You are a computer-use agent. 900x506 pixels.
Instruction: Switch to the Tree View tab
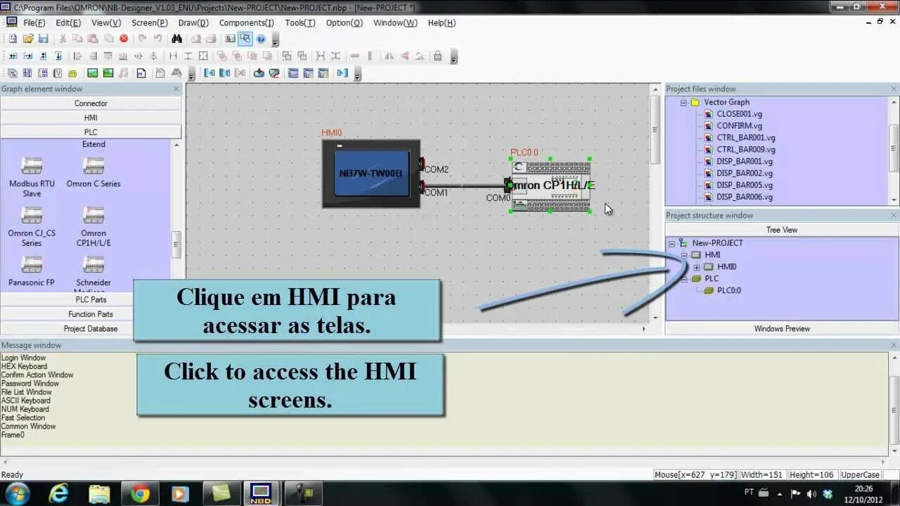[782, 230]
